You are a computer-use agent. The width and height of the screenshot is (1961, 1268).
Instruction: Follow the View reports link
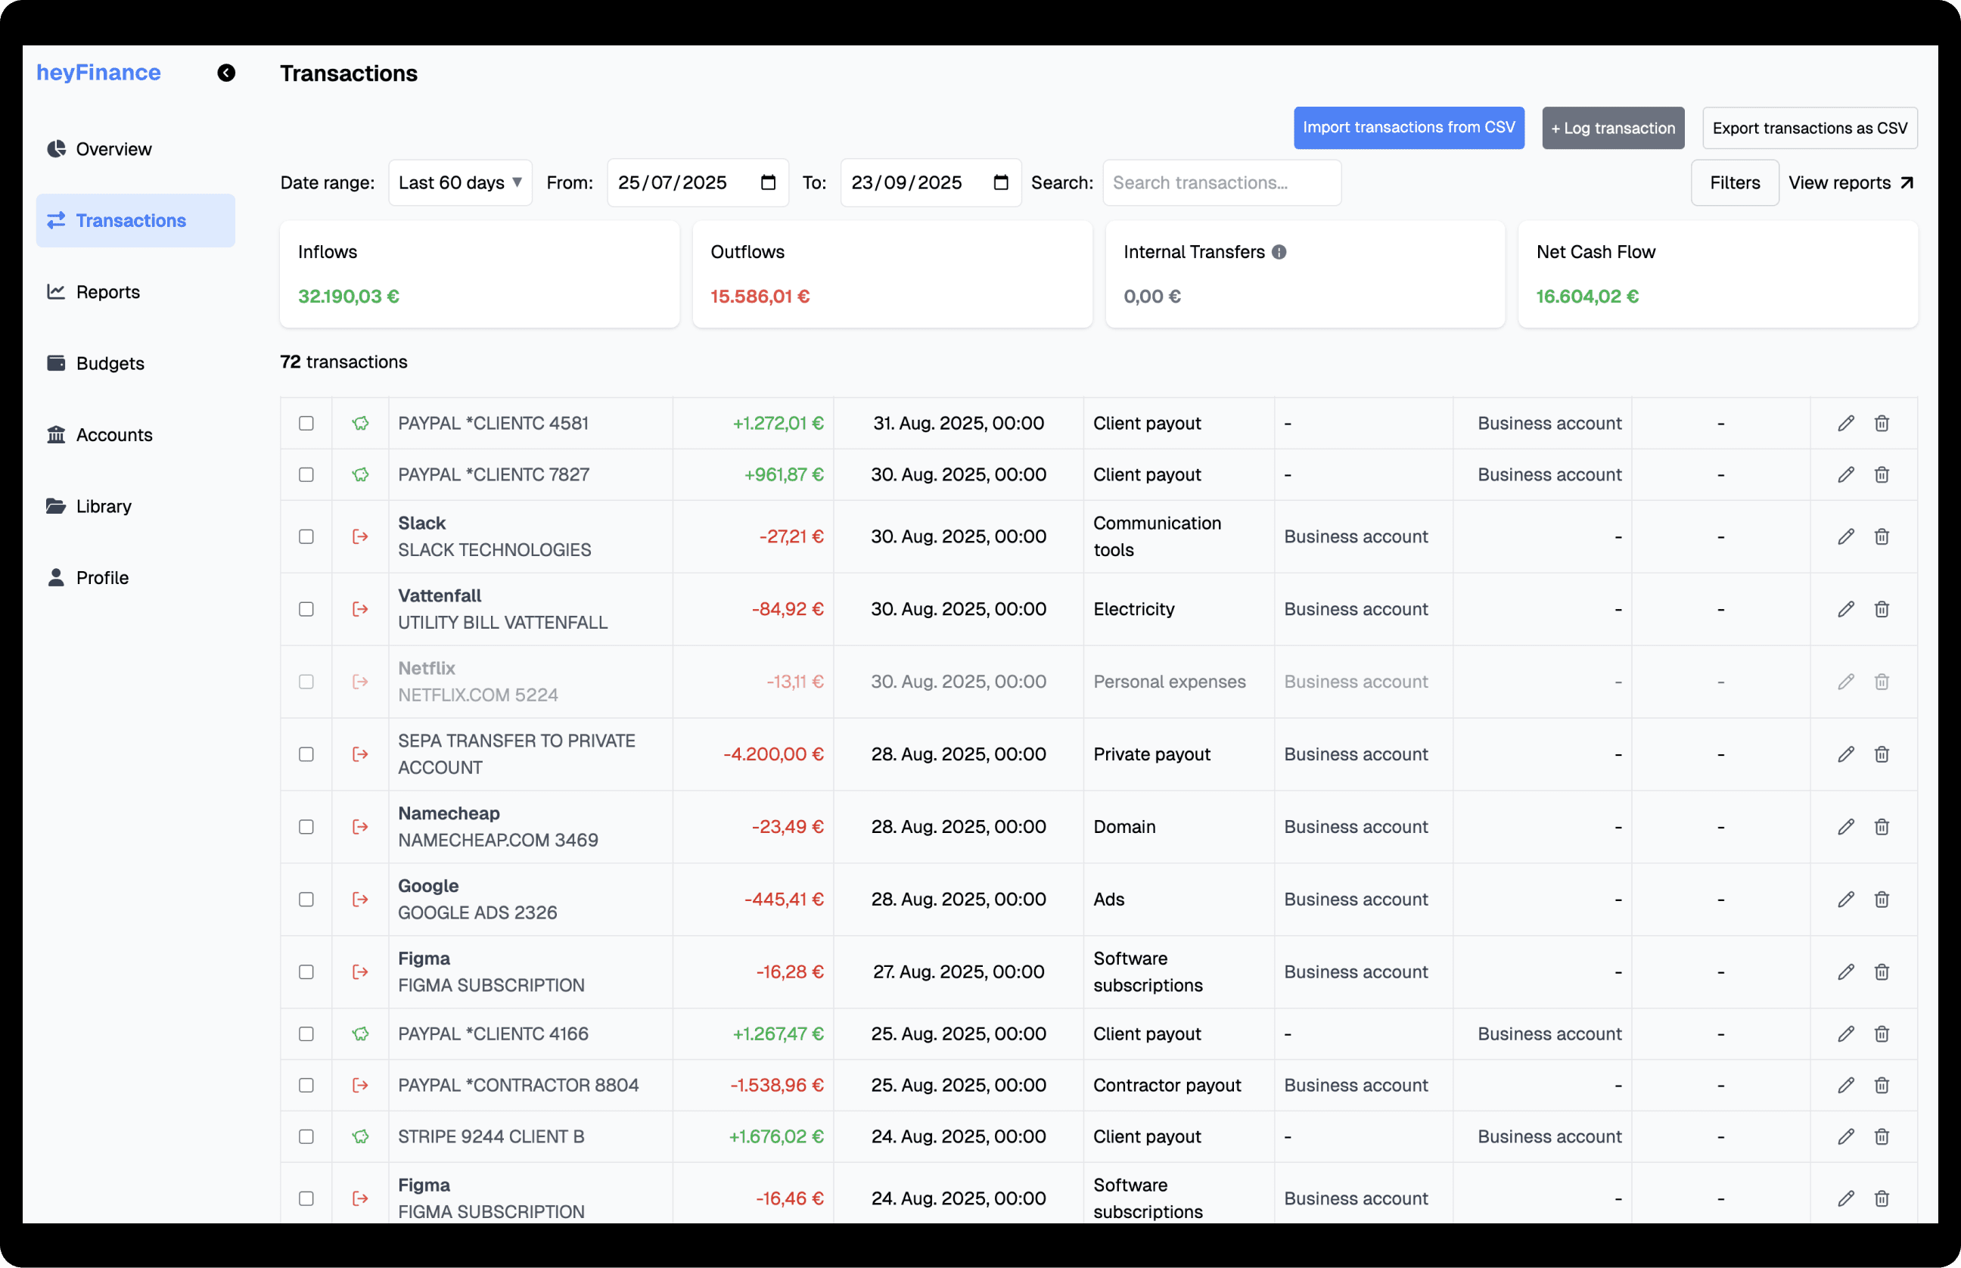[x=1851, y=183]
